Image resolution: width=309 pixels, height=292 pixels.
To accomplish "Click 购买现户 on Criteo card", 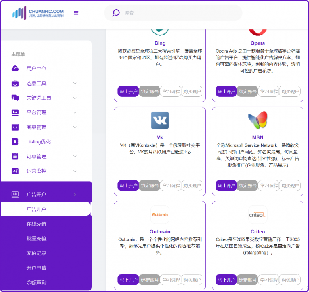I will pos(290,280).
